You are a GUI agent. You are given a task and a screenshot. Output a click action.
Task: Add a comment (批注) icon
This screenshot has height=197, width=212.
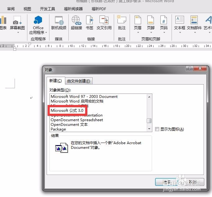click(x=122, y=20)
